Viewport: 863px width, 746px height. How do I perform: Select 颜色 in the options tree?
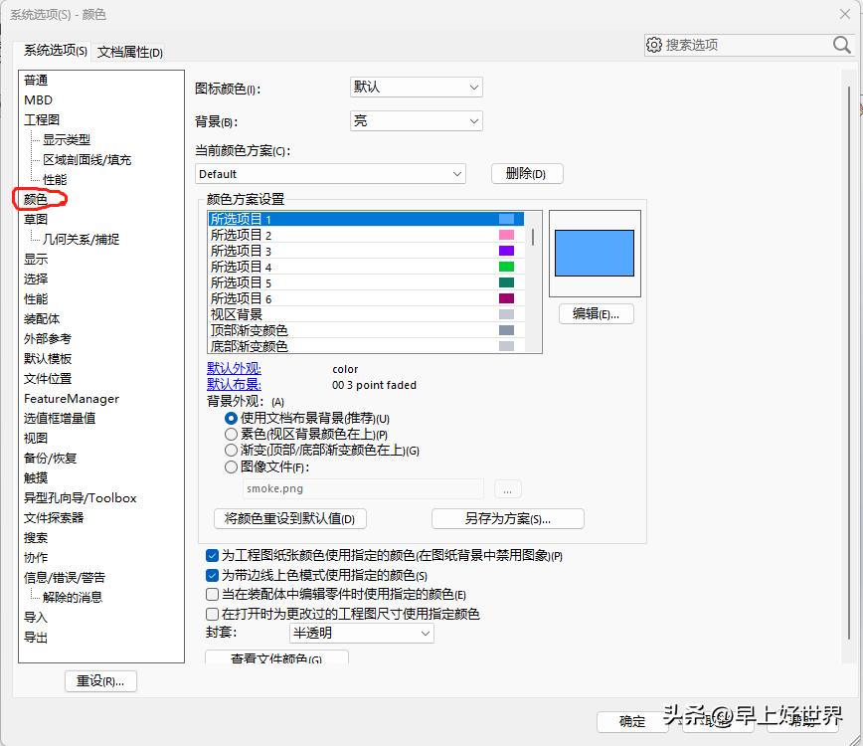point(37,198)
